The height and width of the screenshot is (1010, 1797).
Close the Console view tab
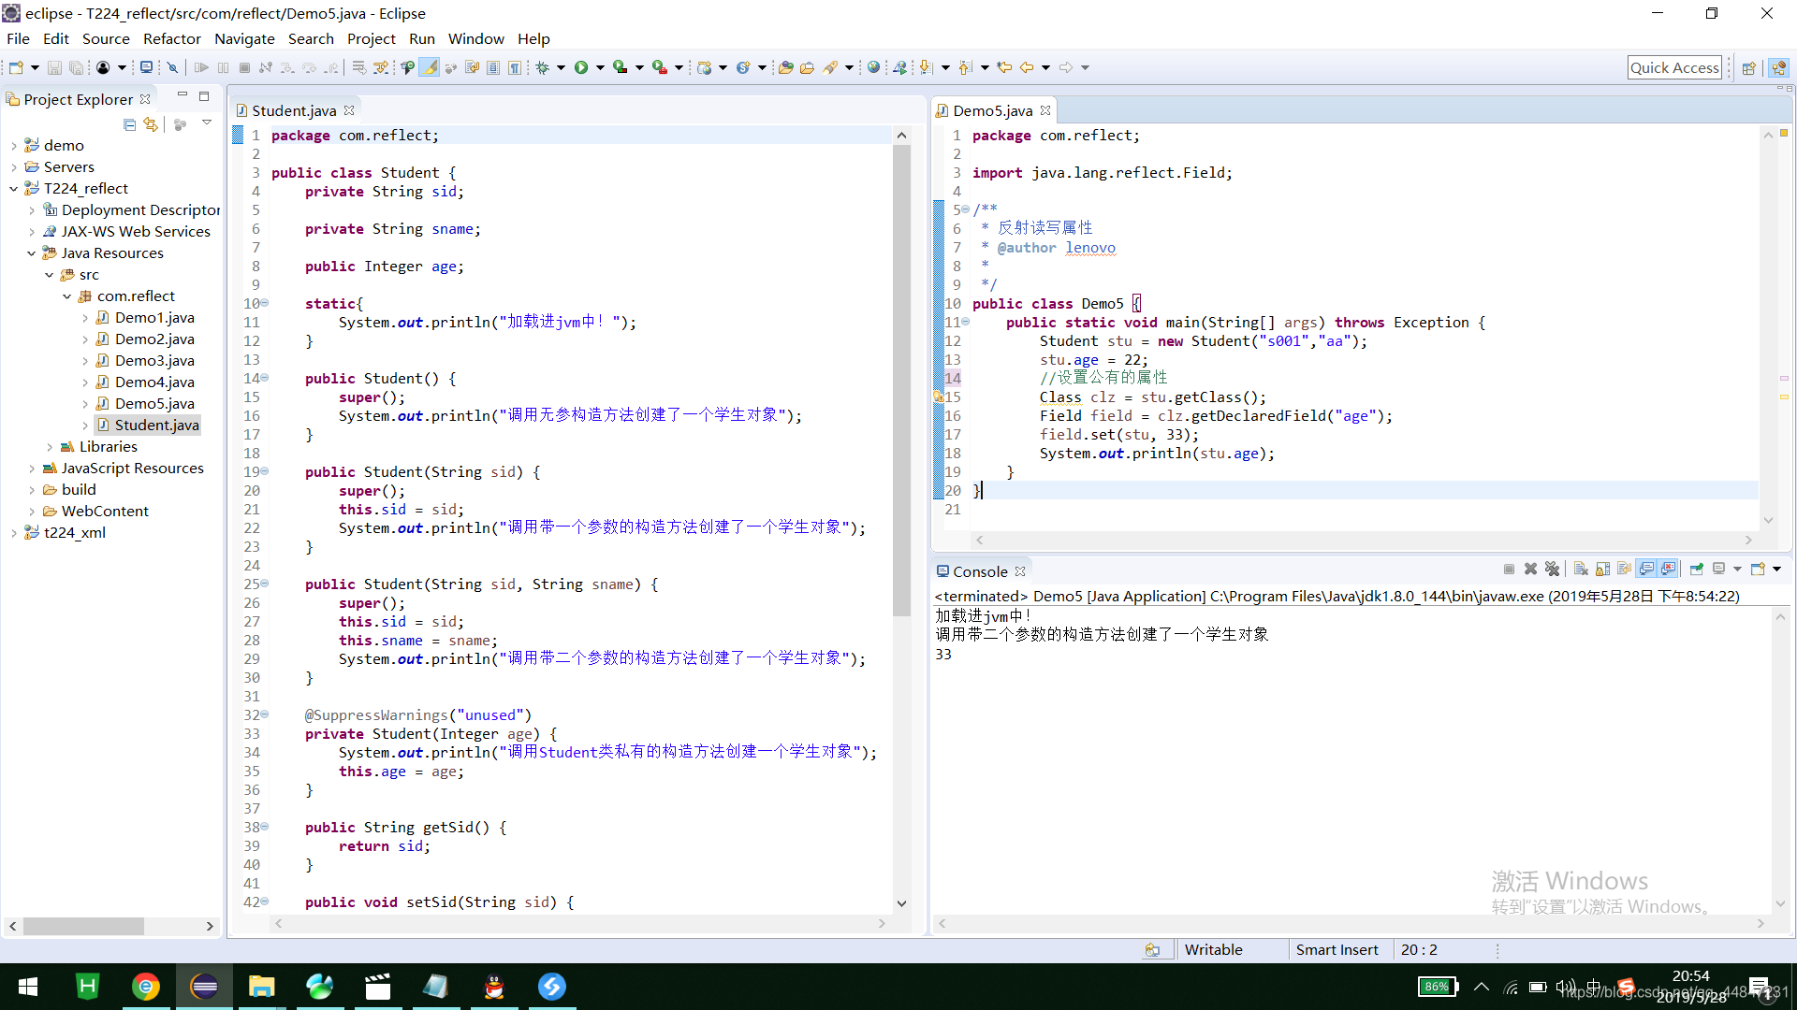click(x=1020, y=571)
